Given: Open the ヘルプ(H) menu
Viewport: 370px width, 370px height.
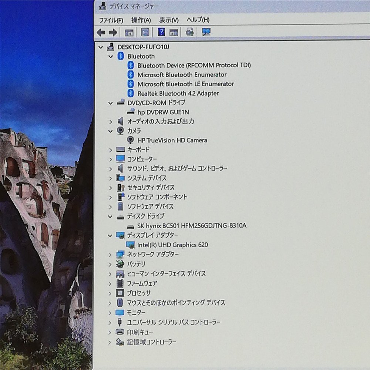Looking at the screenshot, I should [x=198, y=20].
